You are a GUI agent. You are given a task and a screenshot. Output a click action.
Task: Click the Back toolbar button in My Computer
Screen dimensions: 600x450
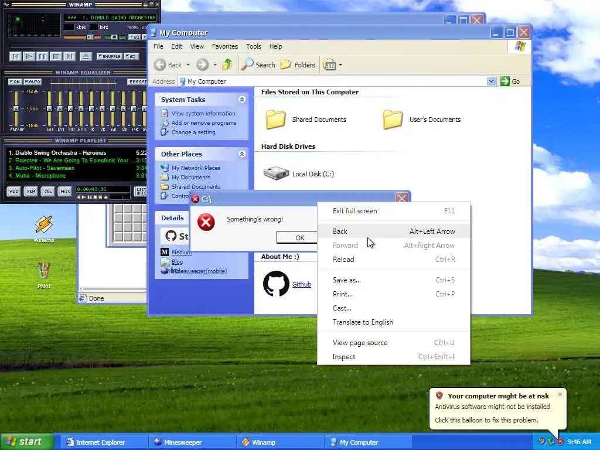click(168, 64)
